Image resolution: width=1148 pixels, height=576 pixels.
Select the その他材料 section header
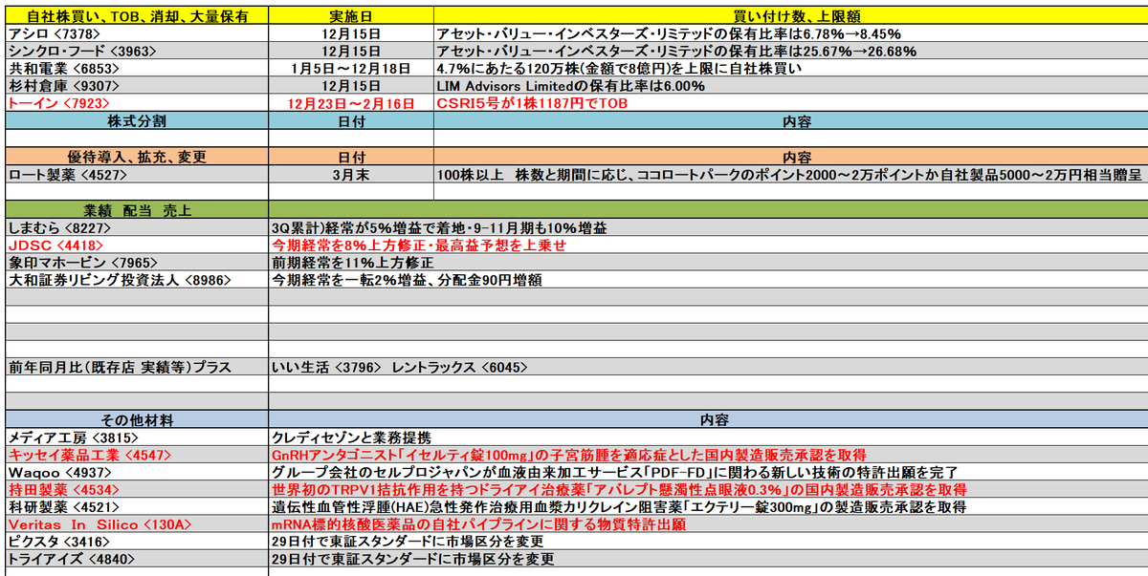click(x=137, y=419)
